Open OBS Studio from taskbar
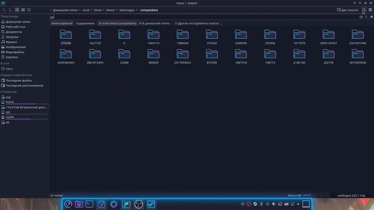The height and width of the screenshot is (210, 374). pyautogui.click(x=138, y=204)
